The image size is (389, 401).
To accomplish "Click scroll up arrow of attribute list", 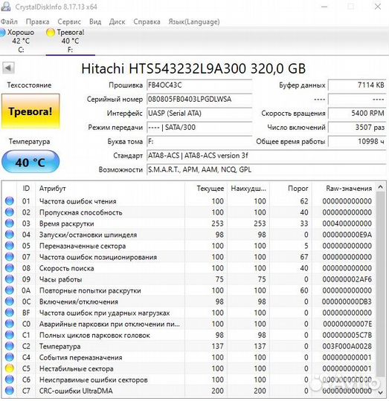I will click(381, 187).
